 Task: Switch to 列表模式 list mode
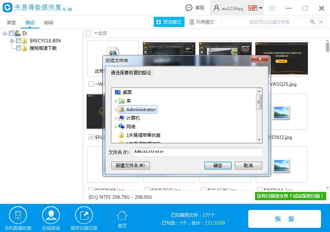click(x=202, y=22)
